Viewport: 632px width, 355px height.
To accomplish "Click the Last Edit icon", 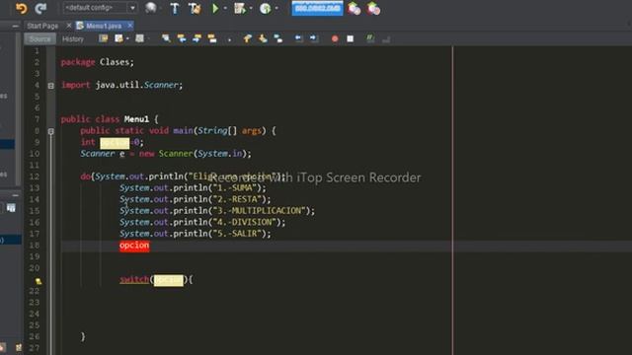I will click(103, 38).
